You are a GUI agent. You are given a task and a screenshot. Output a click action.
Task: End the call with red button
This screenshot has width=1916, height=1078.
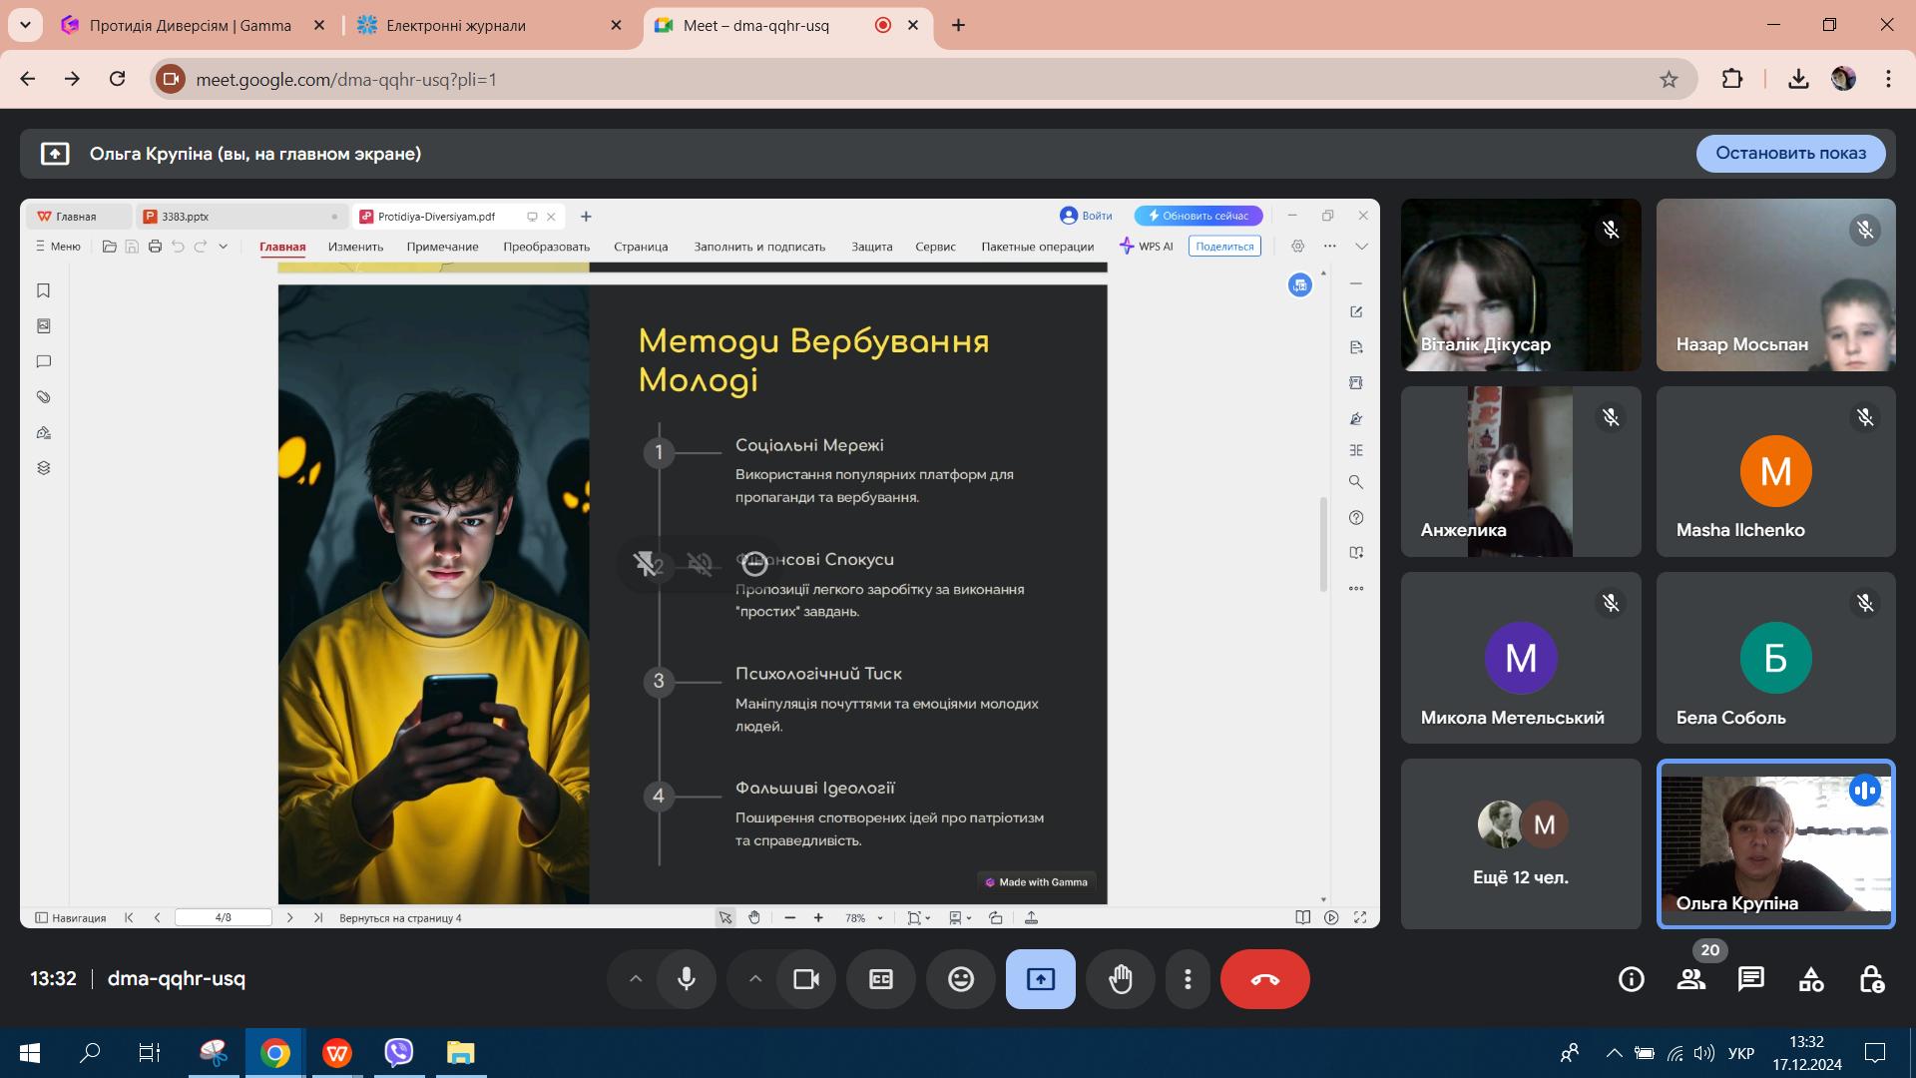point(1264,979)
